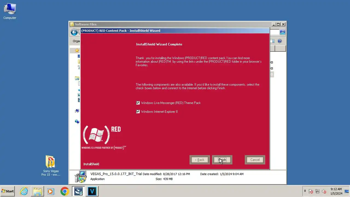Screen dimensions: 350x197
Task: Click the Date modified value 8/28/2017
Action: pyautogui.click(x=176, y=174)
